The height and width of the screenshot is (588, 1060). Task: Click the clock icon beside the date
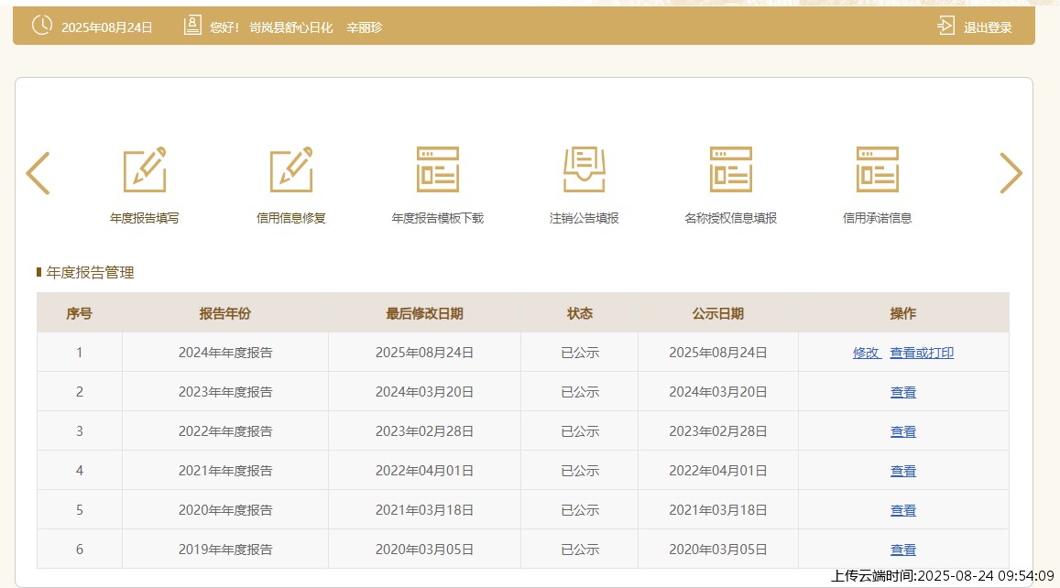42,26
